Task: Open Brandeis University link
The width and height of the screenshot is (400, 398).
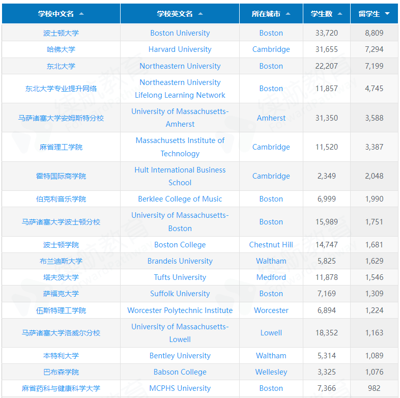Action: point(180,261)
